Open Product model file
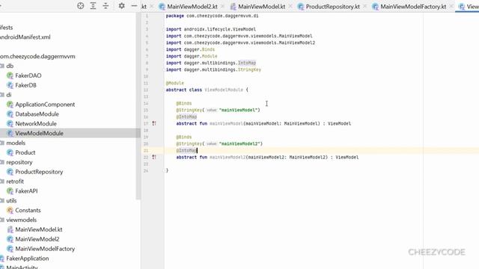 click(x=25, y=152)
